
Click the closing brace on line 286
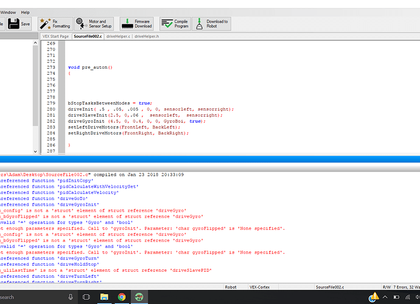69,145
